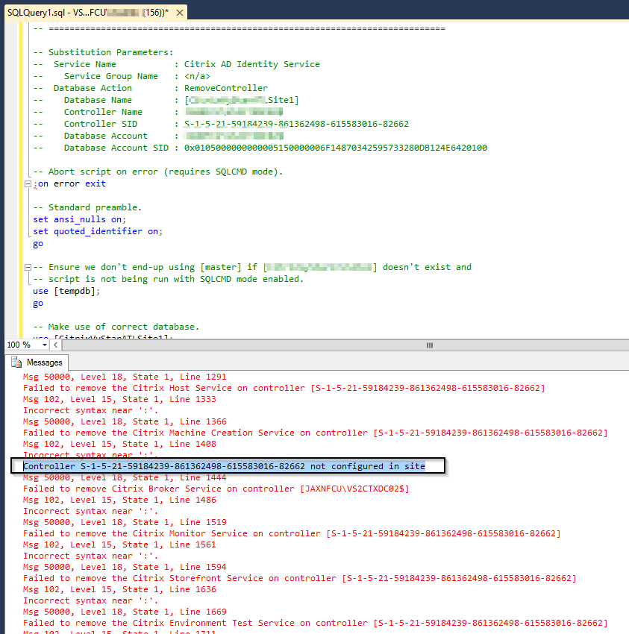The height and width of the screenshot is (634, 629).
Task: Click the horizontal scrollbar thumb
Action: pyautogui.click(x=430, y=345)
